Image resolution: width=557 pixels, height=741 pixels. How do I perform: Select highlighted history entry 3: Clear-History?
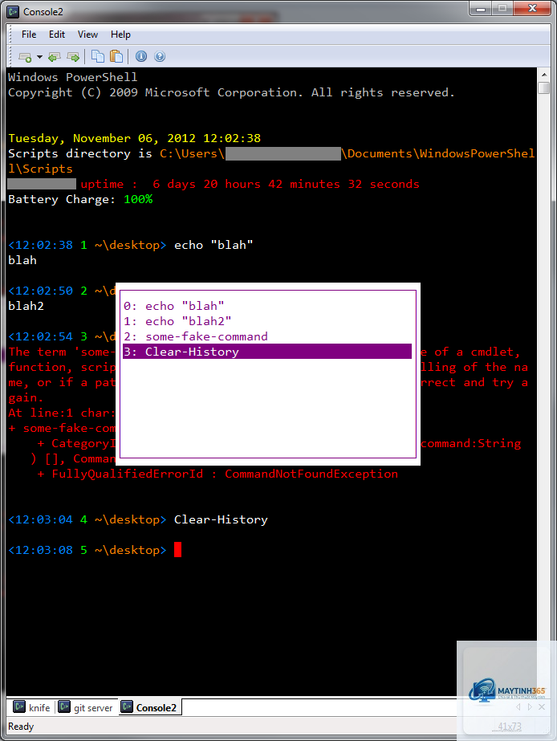267,351
